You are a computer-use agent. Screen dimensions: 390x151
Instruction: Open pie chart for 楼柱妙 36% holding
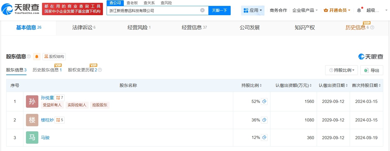(x=264, y=120)
